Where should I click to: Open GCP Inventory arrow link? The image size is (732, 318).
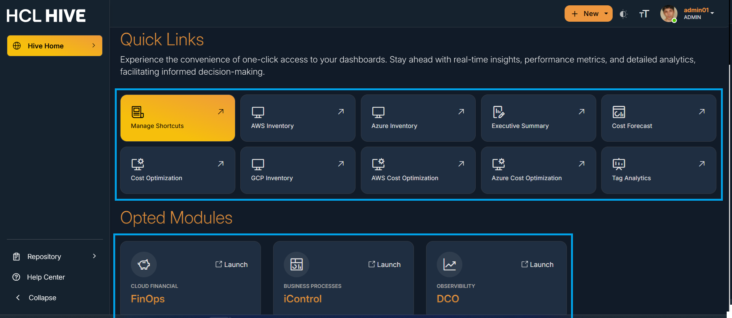(341, 164)
